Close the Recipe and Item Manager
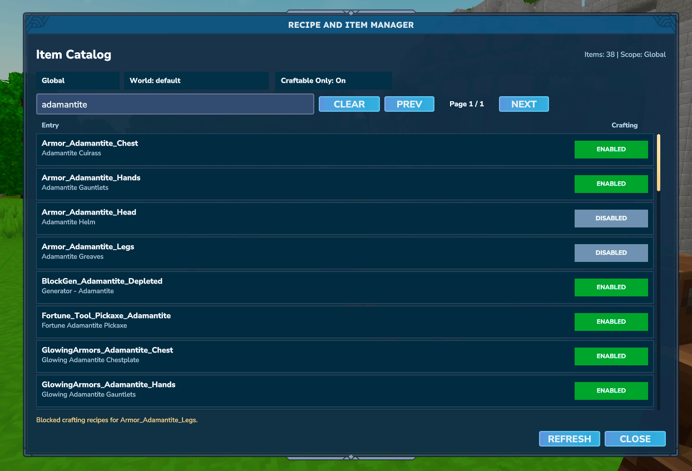 [x=635, y=439]
